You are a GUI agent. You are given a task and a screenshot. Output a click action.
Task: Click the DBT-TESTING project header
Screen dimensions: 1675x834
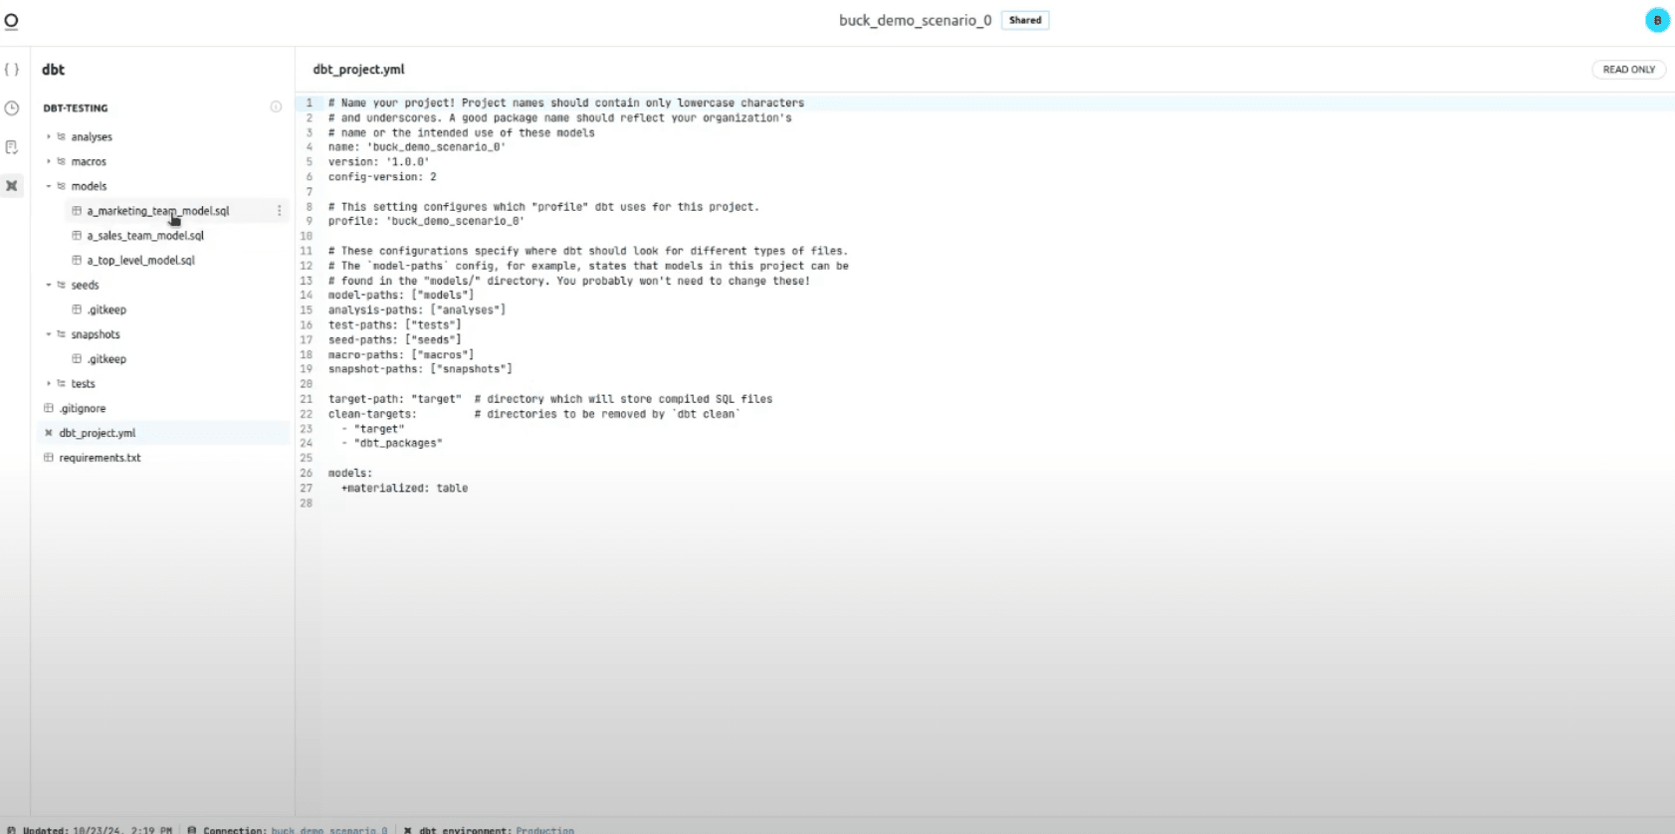(76, 107)
